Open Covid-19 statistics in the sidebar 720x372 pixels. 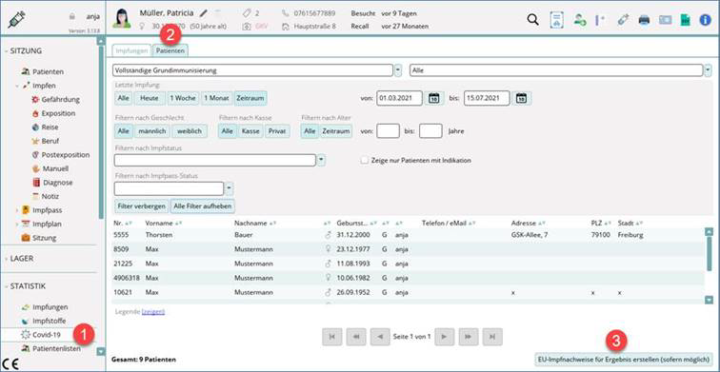pos(41,335)
